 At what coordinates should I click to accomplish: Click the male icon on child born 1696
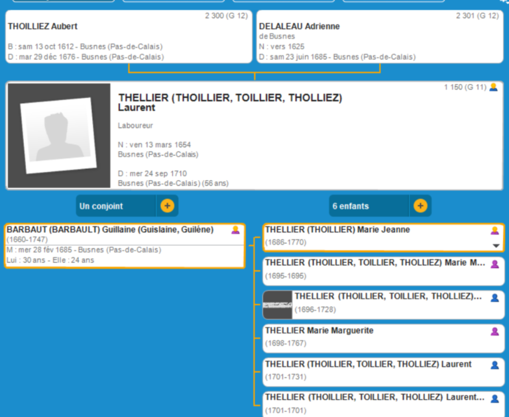494,298
